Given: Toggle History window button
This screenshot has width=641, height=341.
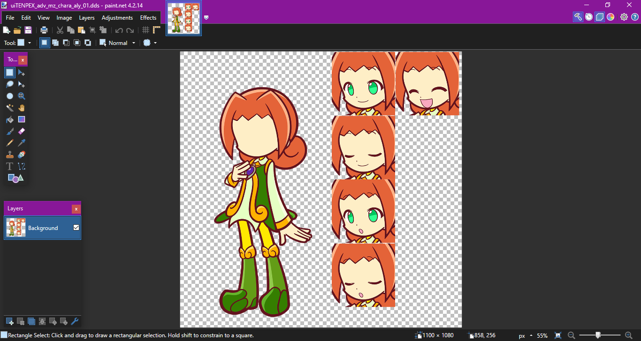Looking at the screenshot, I should [589, 17].
